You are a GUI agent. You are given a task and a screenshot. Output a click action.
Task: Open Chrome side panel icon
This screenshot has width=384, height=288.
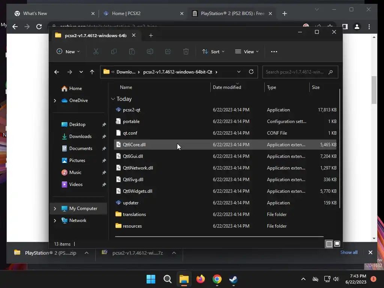(x=345, y=27)
